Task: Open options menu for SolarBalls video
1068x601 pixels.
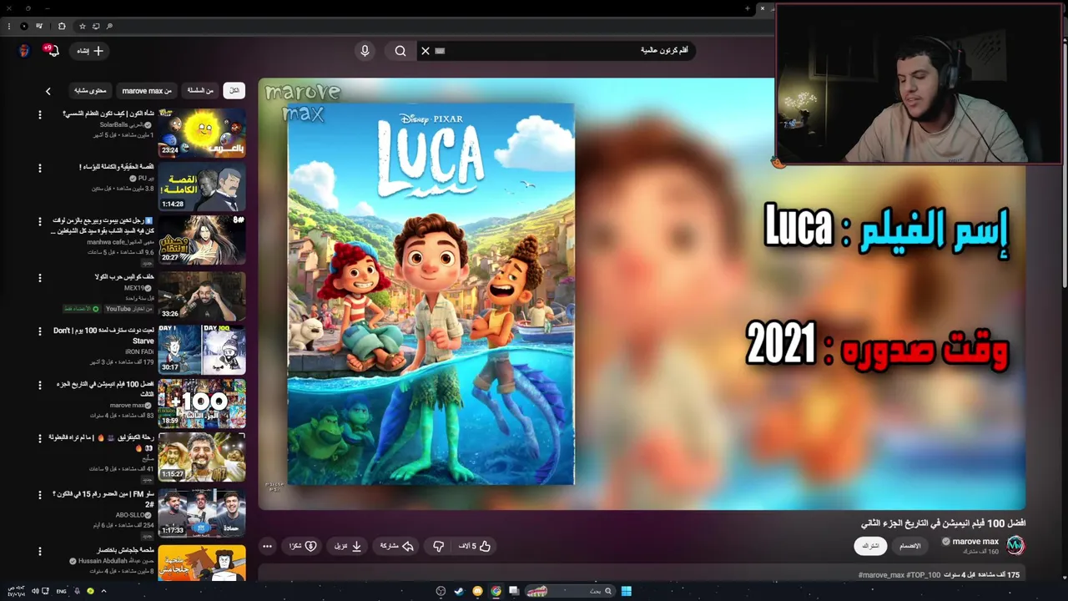Action: pyautogui.click(x=39, y=114)
